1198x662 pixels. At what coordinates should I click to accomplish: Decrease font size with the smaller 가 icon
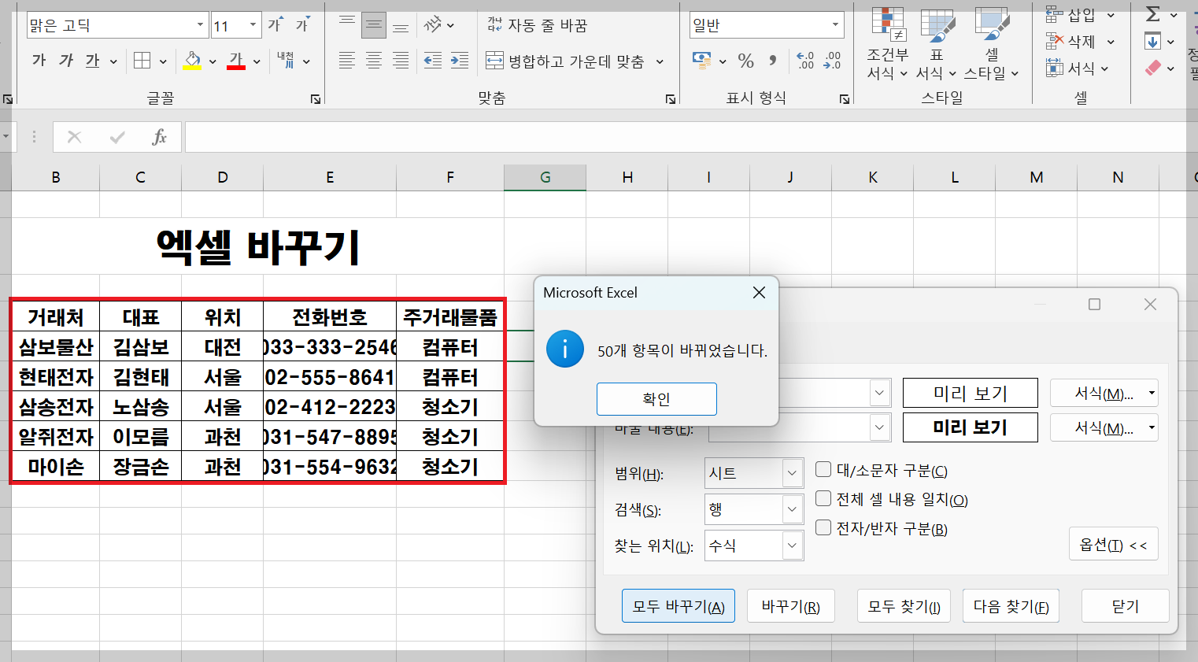tap(302, 25)
